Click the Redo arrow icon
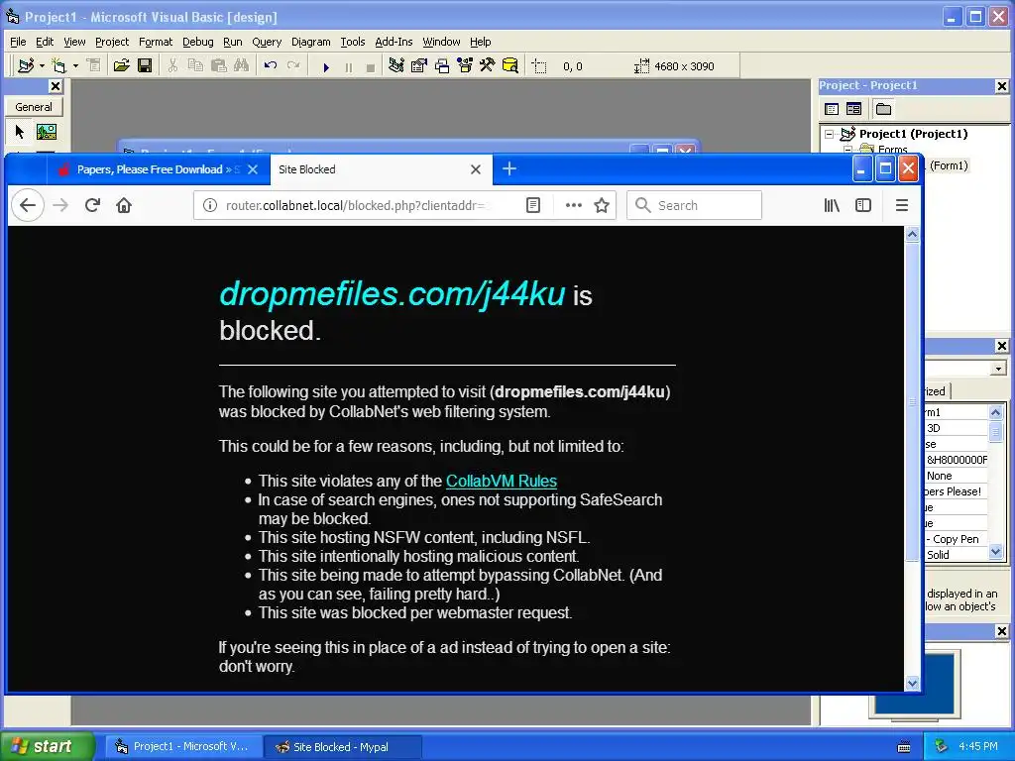1015x761 pixels. pos(293,66)
